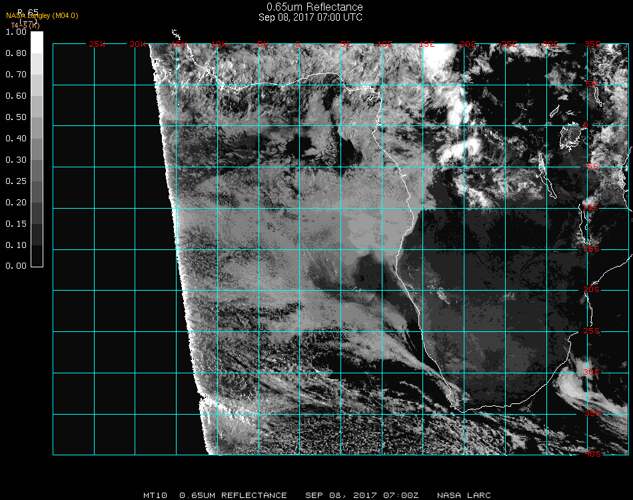633x500 pixels.
Task: Click the 15S latitude label
Action: click(592, 249)
